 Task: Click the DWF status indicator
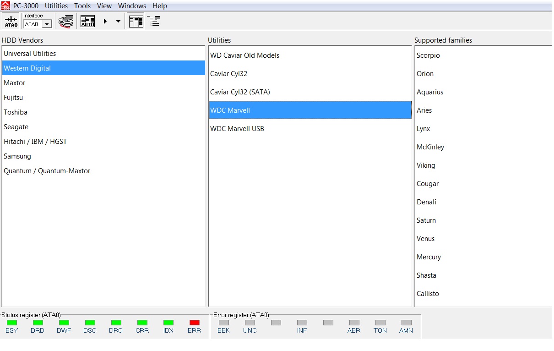(64, 323)
